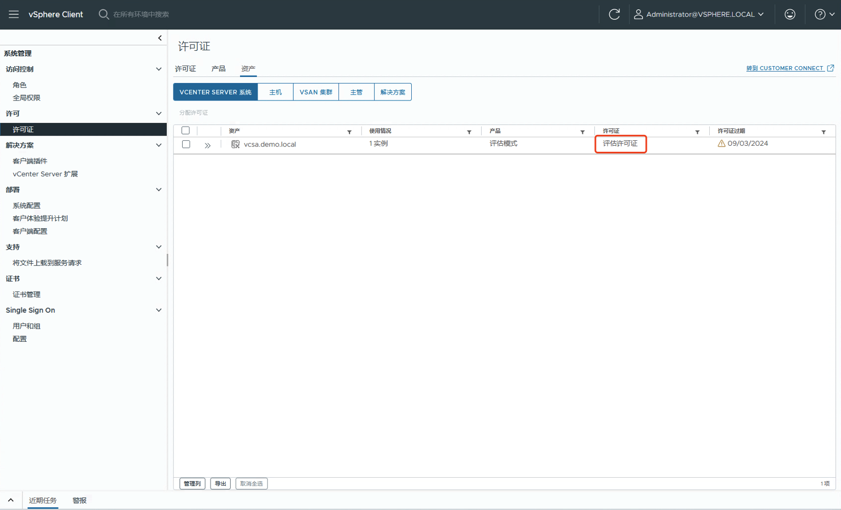This screenshot has height=510, width=841.
Task: Click the 取消全选 button
Action: point(252,483)
